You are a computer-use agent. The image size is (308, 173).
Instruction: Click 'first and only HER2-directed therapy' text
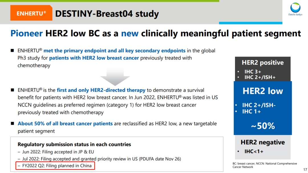101,90
